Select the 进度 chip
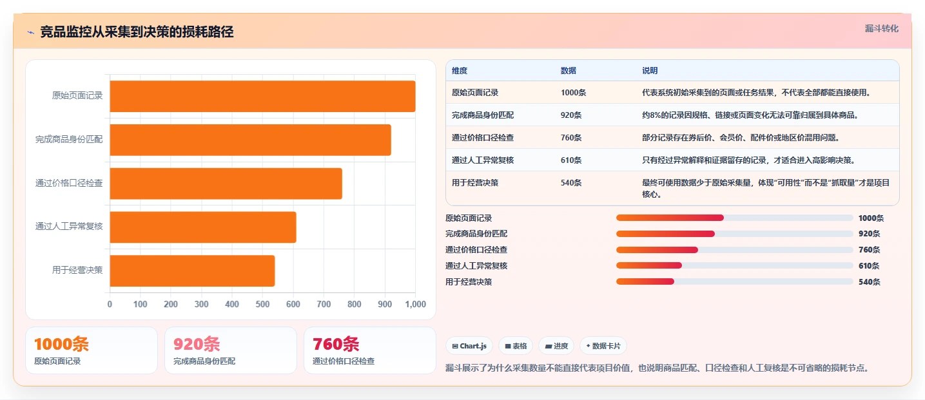The image size is (925, 400). pos(556,346)
